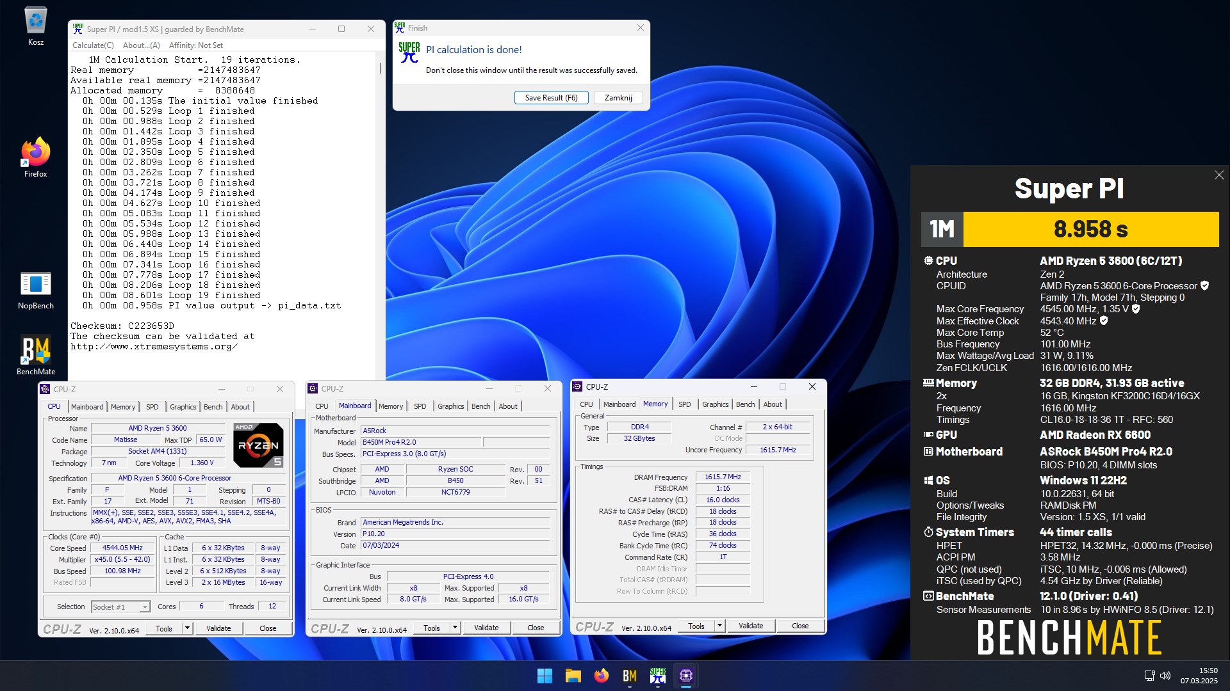Select CPU tab in CPU-Z Mainboard window

322,406
